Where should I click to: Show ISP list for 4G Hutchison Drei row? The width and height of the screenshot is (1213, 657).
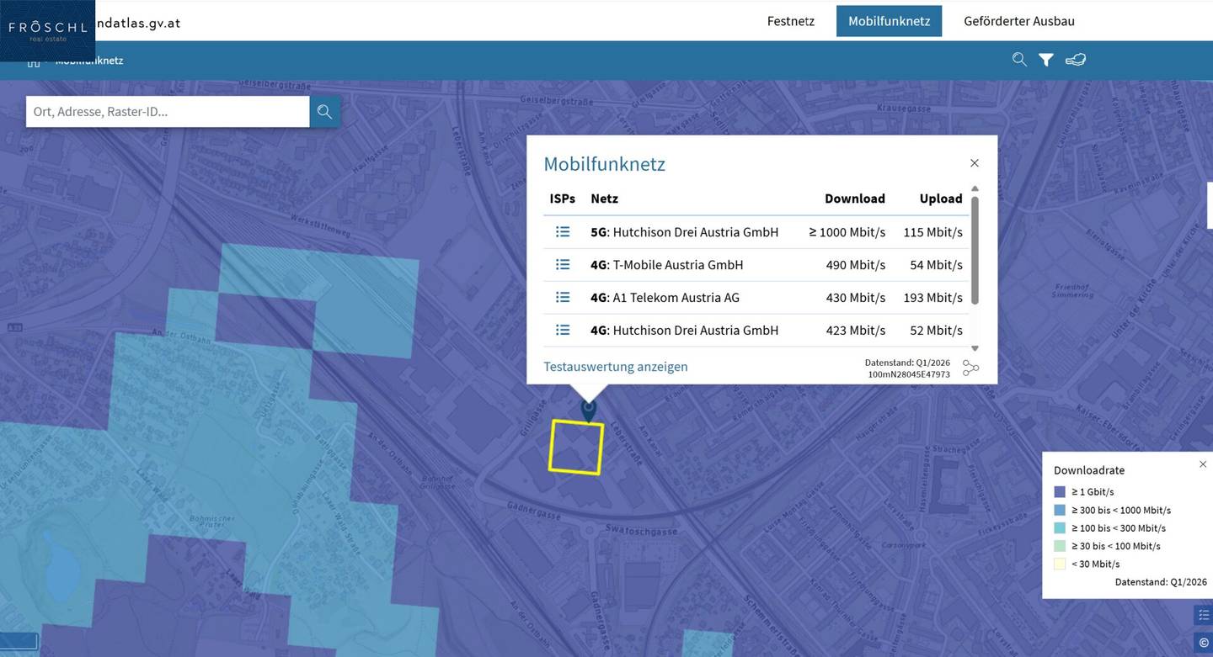click(563, 331)
